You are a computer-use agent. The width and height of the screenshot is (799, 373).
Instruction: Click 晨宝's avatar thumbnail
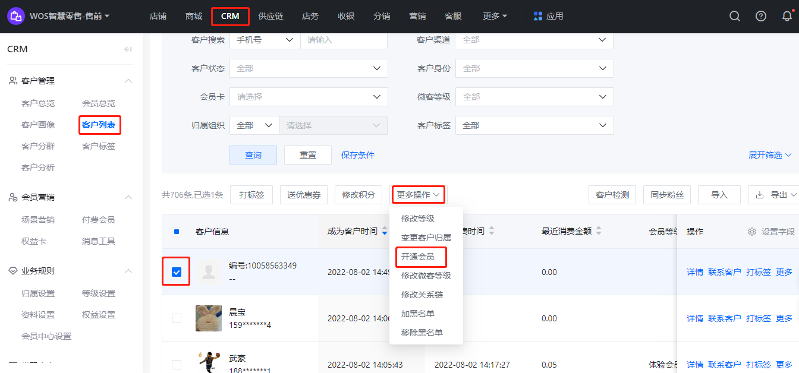[209, 318]
